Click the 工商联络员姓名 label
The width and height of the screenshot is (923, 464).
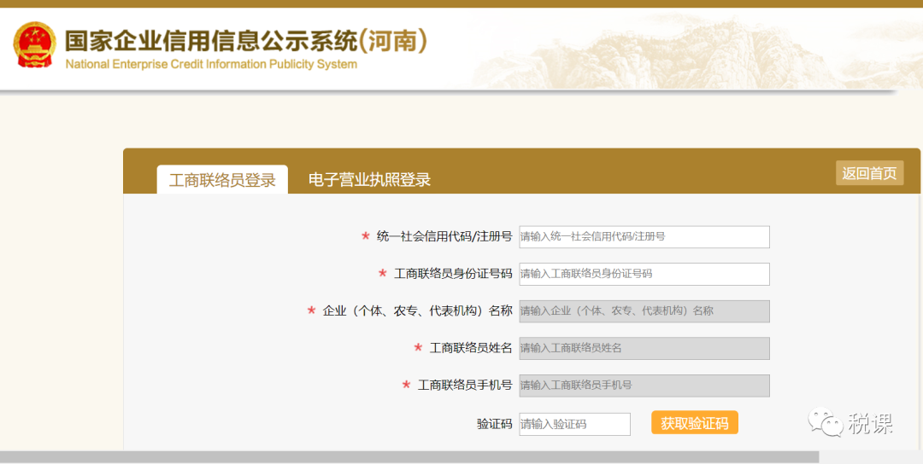(x=471, y=348)
